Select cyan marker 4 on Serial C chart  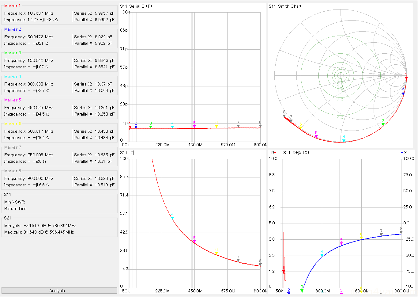[x=172, y=127]
